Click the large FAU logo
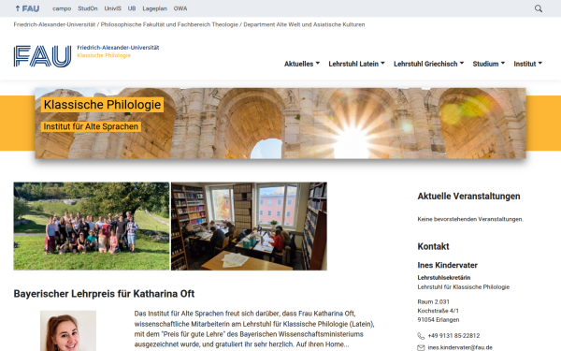The image size is (561, 351). click(43, 56)
